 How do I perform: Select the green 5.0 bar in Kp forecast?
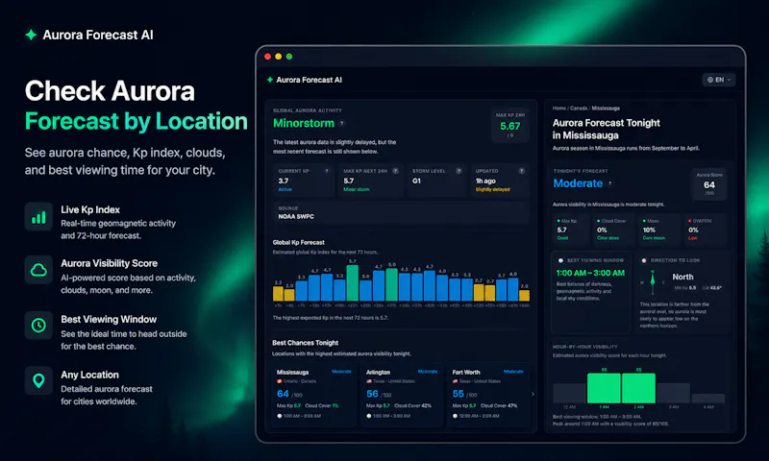click(391, 284)
